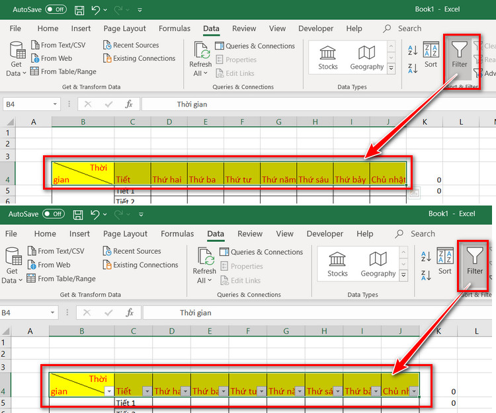Toggle the AutoSave switch in the upper Excel window
This screenshot has height=413, width=496.
click(x=56, y=9)
